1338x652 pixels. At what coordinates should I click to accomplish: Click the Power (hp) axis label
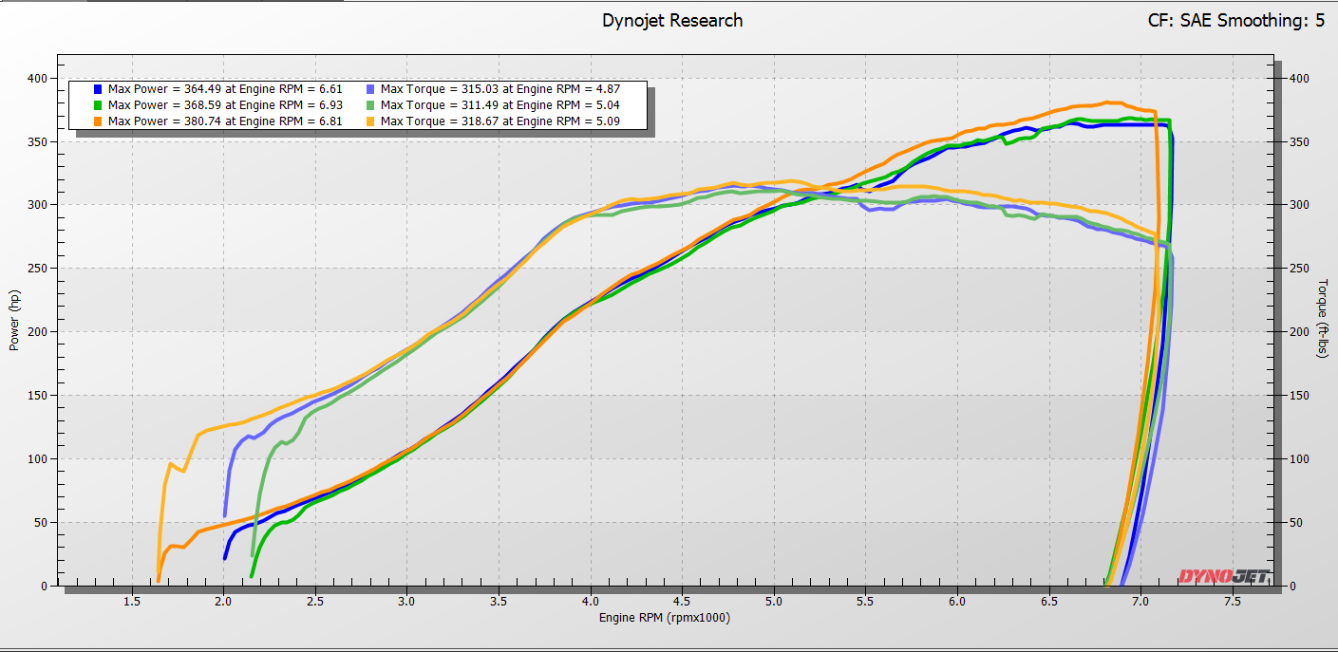point(14,320)
